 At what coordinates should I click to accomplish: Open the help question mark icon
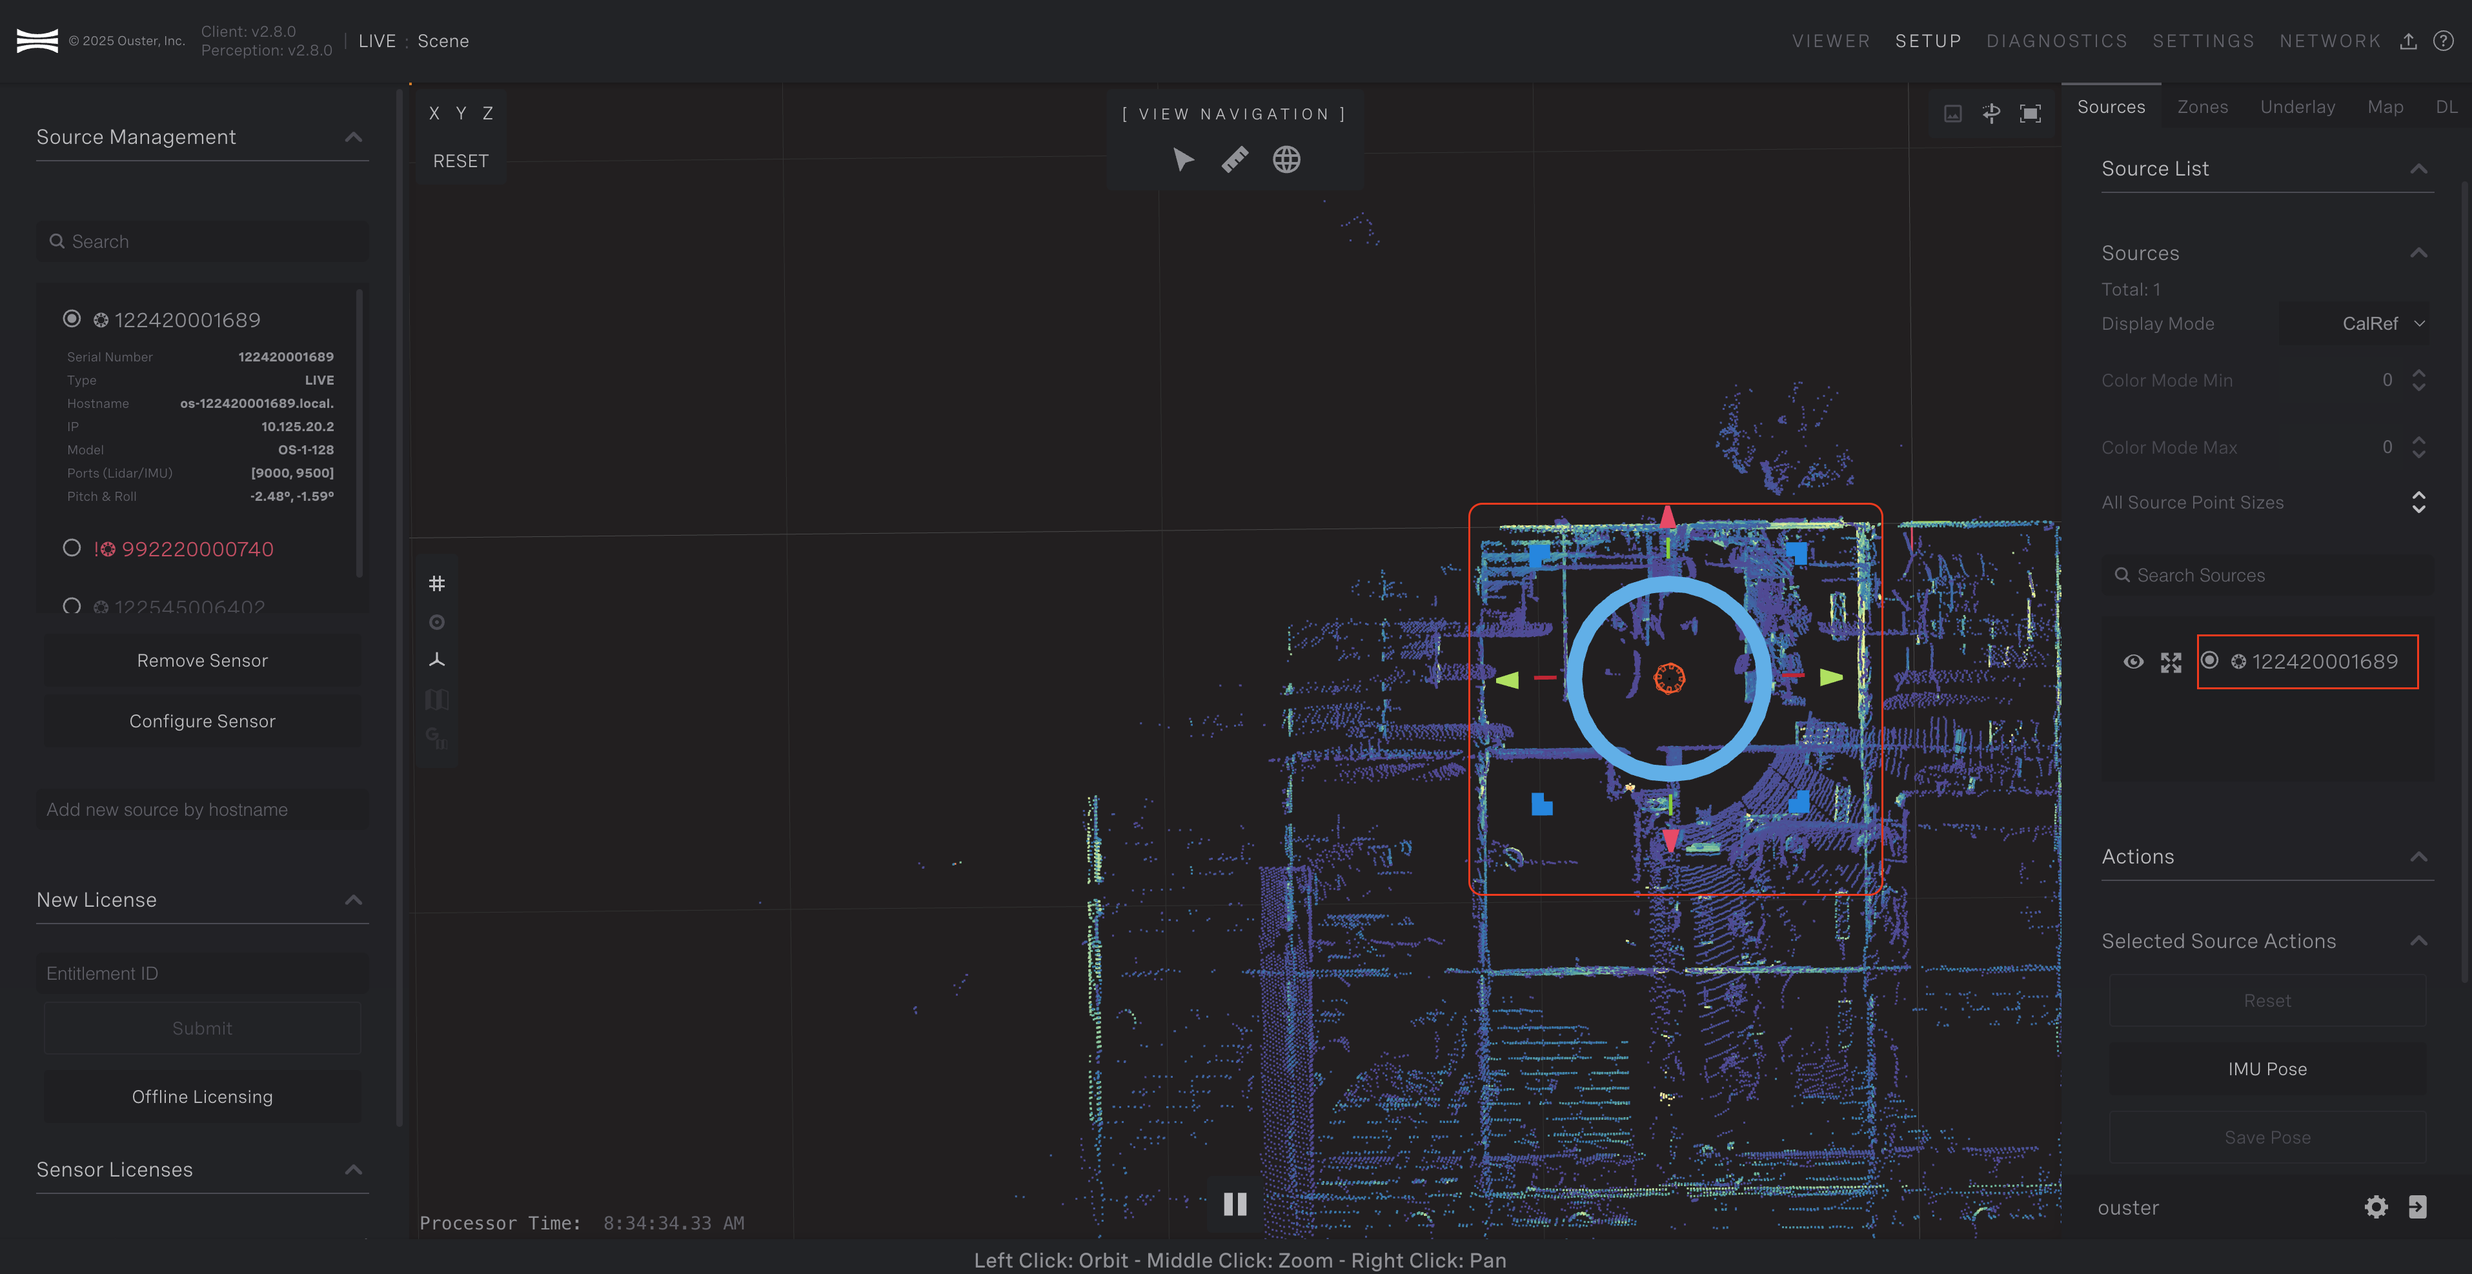tap(2443, 40)
